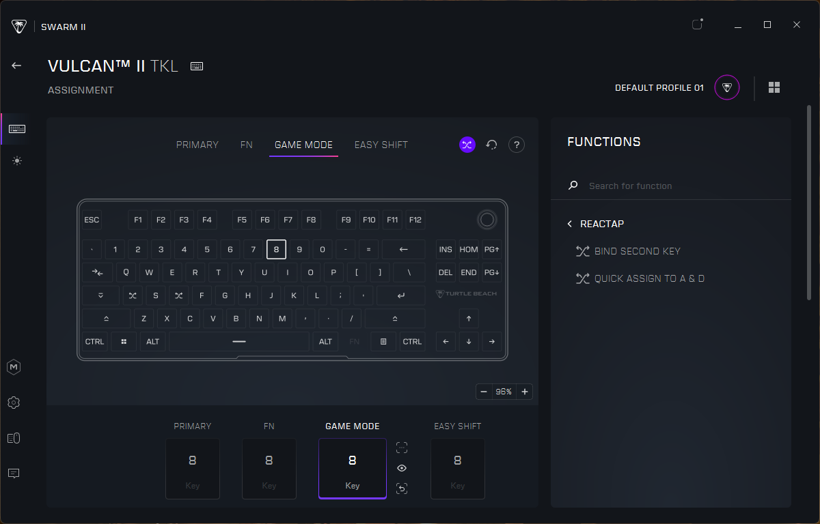
Task: Select the F5 key on the keyboard
Action: coord(242,220)
